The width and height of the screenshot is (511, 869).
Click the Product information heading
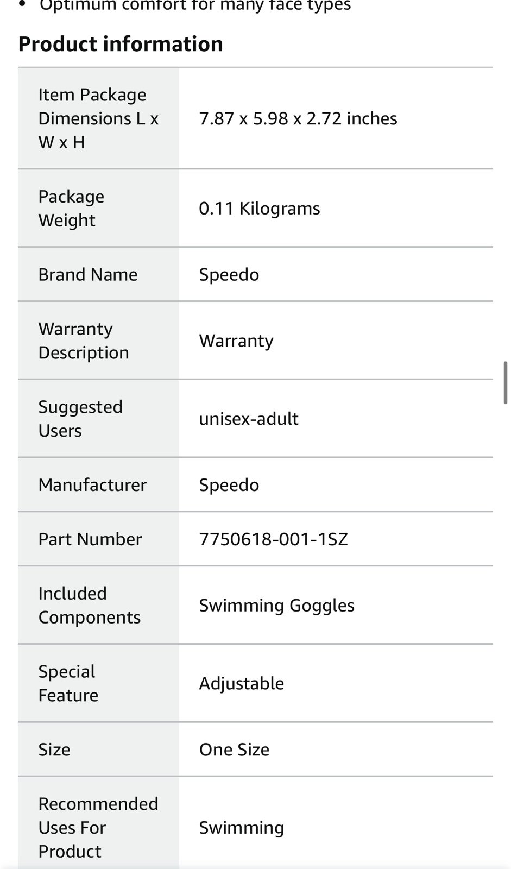[121, 44]
